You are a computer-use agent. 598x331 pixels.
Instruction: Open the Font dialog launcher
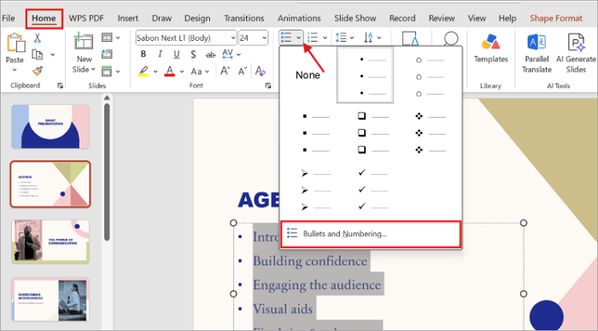tap(267, 85)
